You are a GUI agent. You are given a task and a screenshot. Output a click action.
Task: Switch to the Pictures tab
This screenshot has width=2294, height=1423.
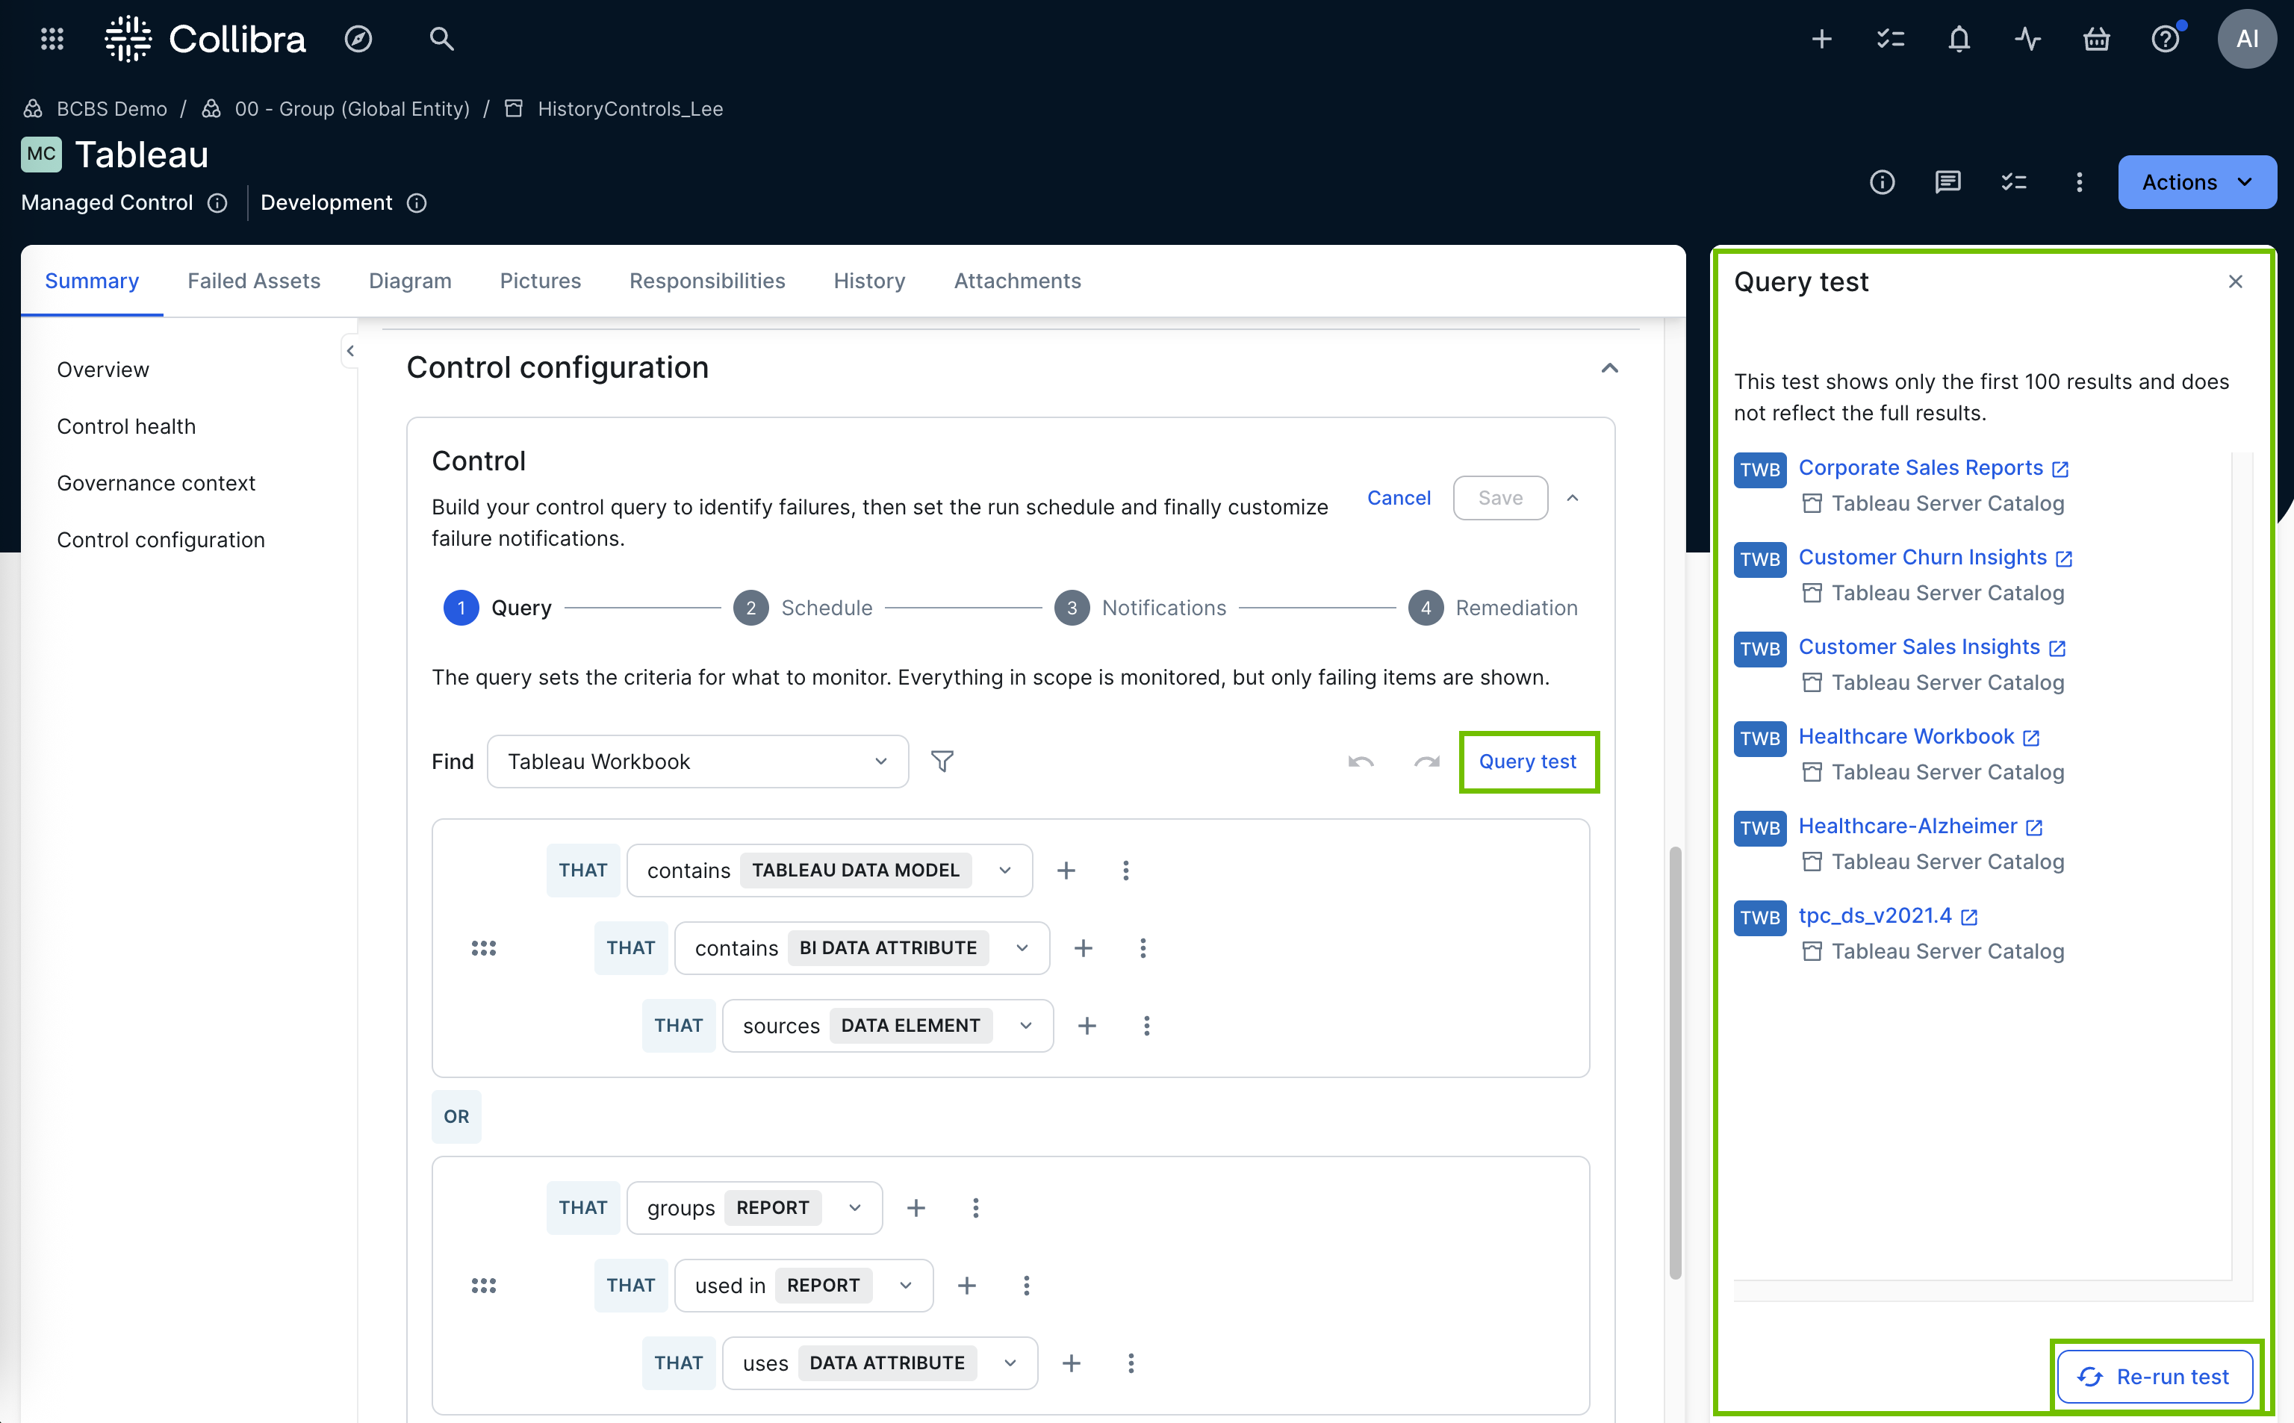[x=541, y=281]
